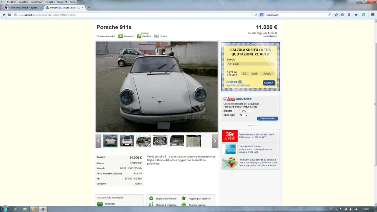Click the Segnala l'annuncio link
Viewport: 377px width, 212px height.
pyautogui.click(x=166, y=198)
